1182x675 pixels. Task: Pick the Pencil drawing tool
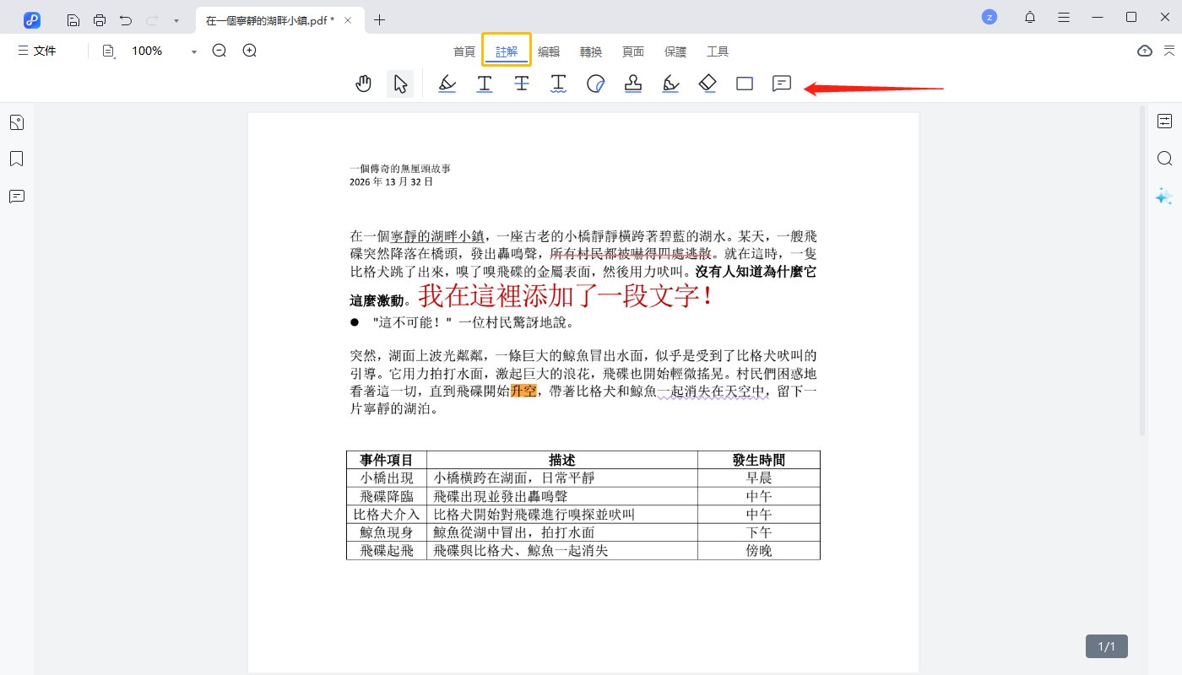click(670, 84)
